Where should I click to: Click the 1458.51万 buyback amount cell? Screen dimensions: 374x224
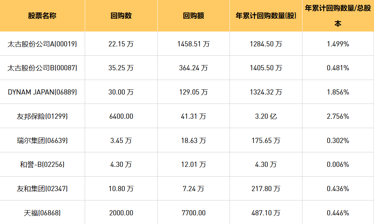(x=193, y=44)
